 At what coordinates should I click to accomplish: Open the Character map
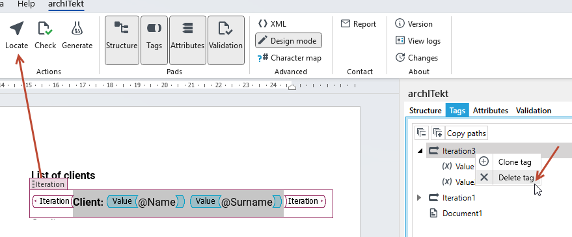[x=290, y=58]
